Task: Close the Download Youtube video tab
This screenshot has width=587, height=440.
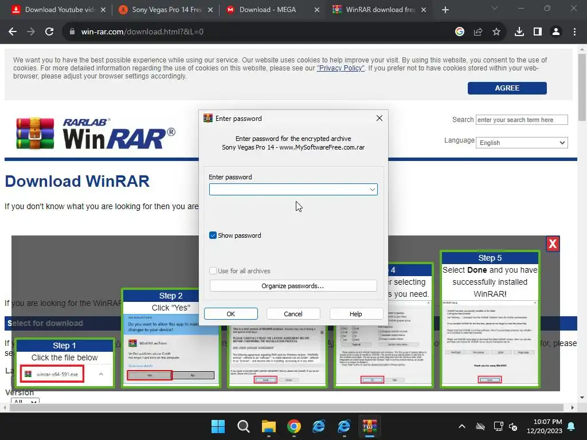Action: (x=103, y=10)
